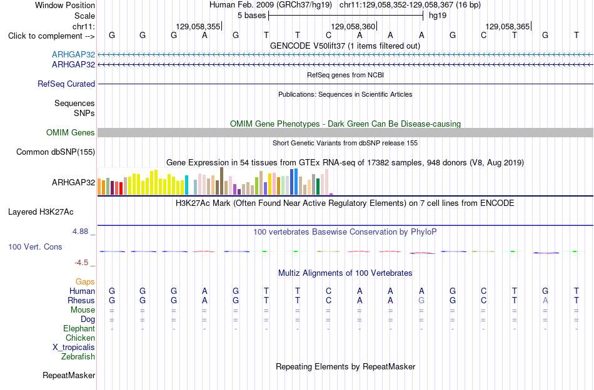Image resolution: width=594 pixels, height=390 pixels.
Task: Click the 129,058,355 position marker
Action: tap(198, 26)
